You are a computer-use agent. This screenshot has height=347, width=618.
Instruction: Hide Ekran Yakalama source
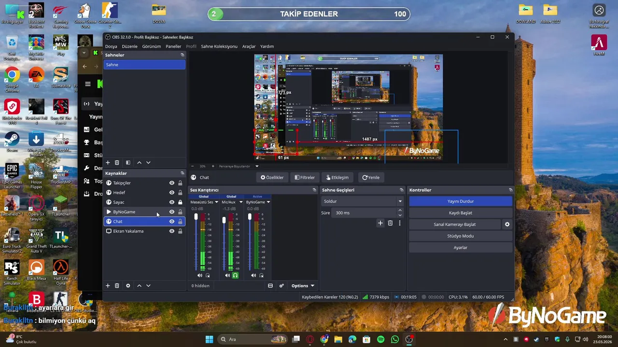[171, 231]
